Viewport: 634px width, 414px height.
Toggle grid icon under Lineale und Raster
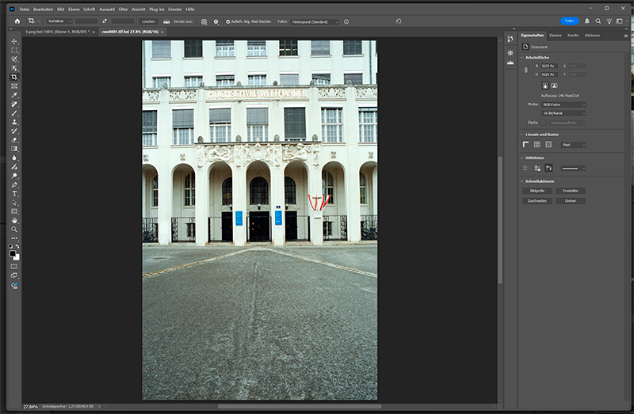(537, 144)
